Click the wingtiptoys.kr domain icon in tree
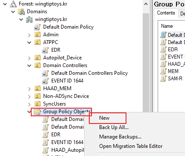The height and width of the screenshot is (156, 185). pos(29,19)
